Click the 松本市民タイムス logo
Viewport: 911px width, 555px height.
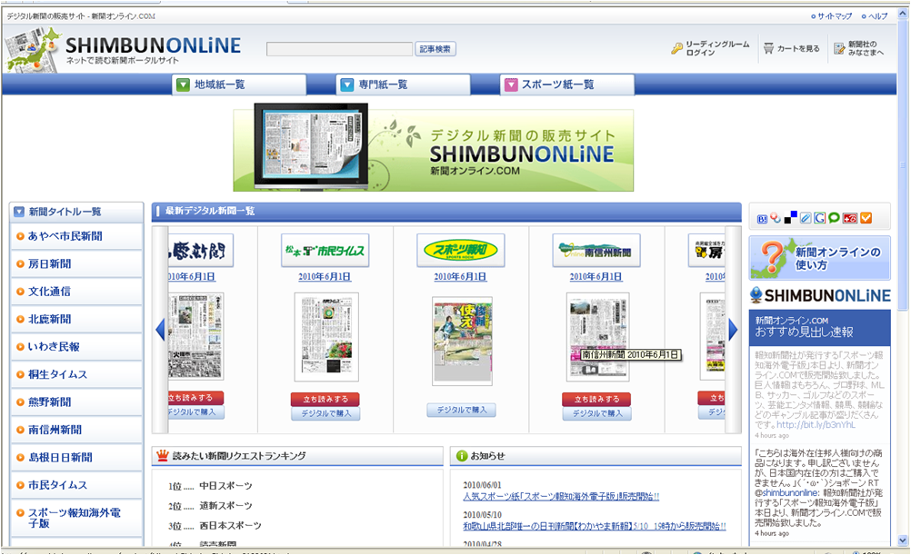click(x=325, y=250)
